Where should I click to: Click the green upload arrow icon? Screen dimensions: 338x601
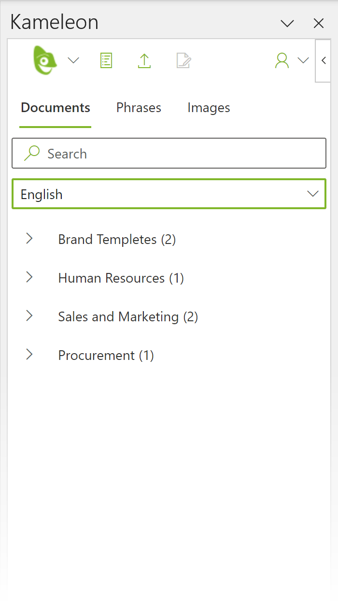[x=144, y=60]
